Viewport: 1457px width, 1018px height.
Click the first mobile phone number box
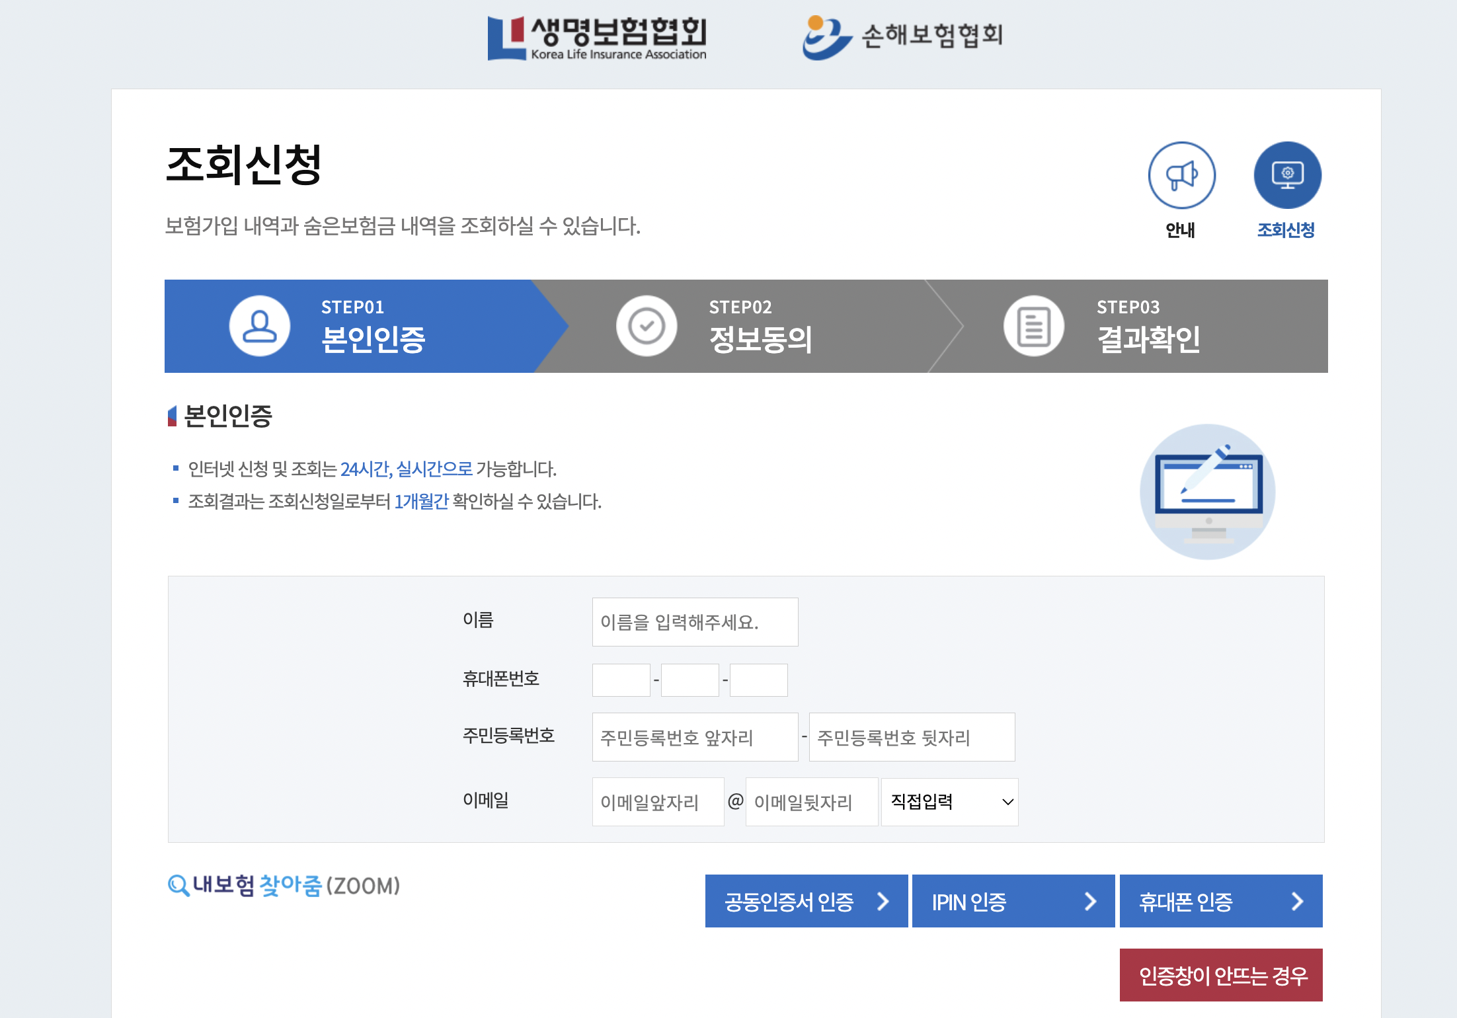(x=620, y=680)
